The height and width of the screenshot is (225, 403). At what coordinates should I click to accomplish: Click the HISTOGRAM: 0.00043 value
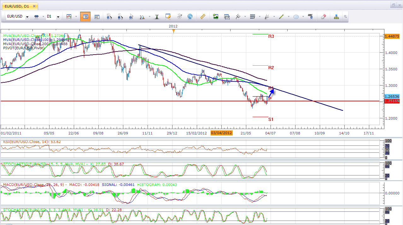coord(157,184)
